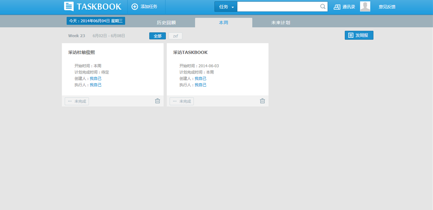The image size is (433, 210).
Task: Open the 任务 search type dropdown
Action: [226, 7]
